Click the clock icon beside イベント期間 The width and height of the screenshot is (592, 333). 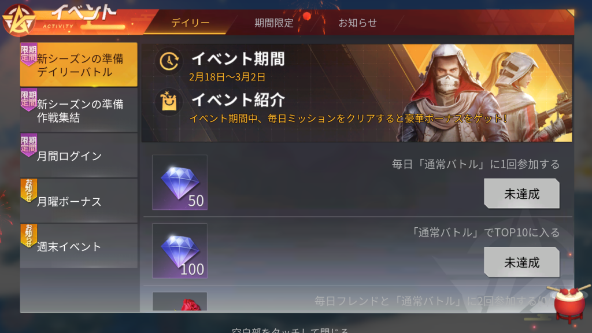point(169,60)
